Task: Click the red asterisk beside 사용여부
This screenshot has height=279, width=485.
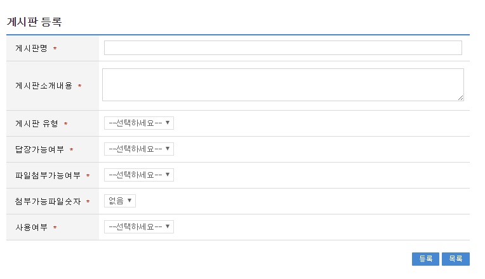Action: (55, 228)
